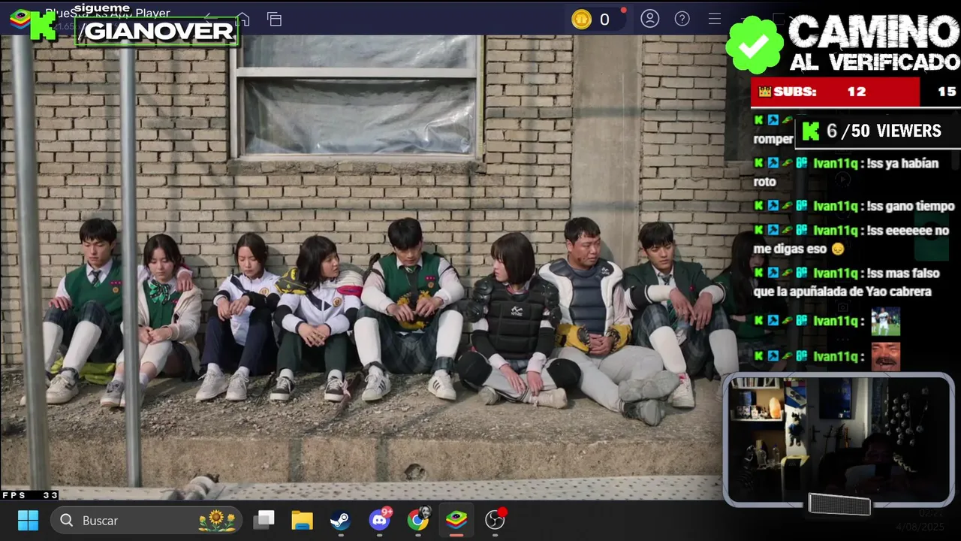Image resolution: width=961 pixels, height=541 pixels.
Task: Click the laughing man emote in chat
Action: click(885, 356)
